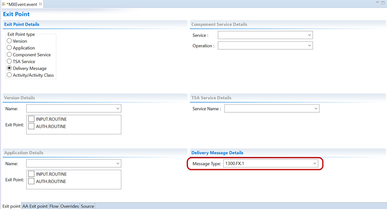Select TSA Service exit point type
The image size is (387, 209).
[10, 61]
